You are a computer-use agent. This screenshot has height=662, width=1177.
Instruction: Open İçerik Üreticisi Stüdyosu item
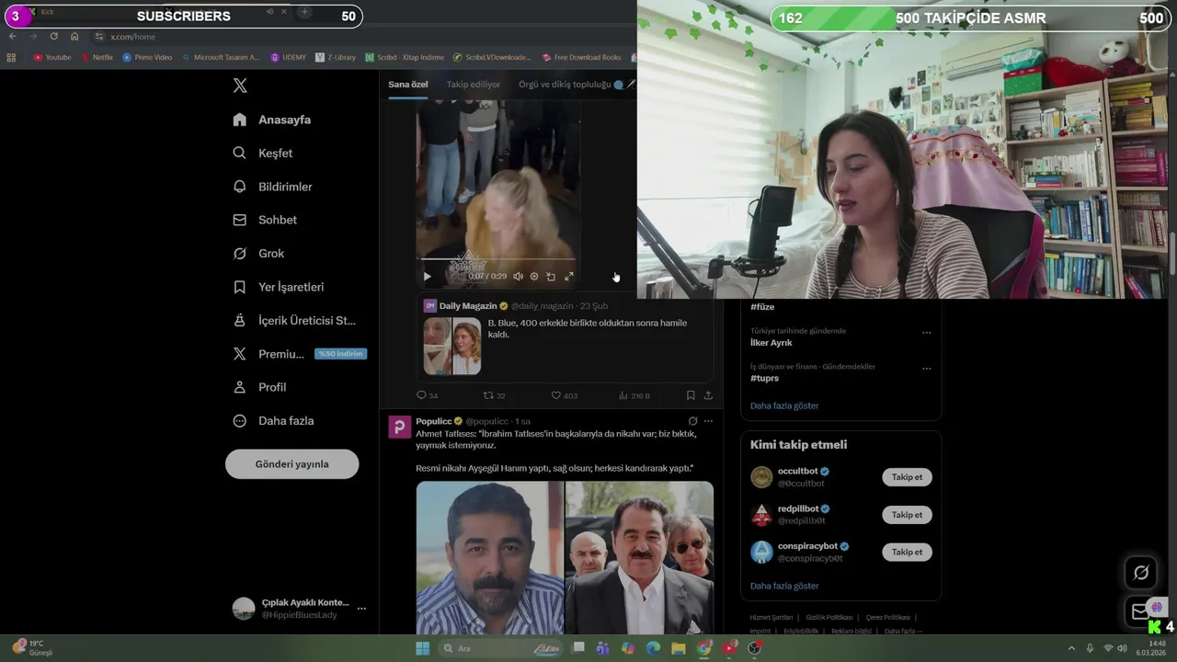(x=294, y=320)
